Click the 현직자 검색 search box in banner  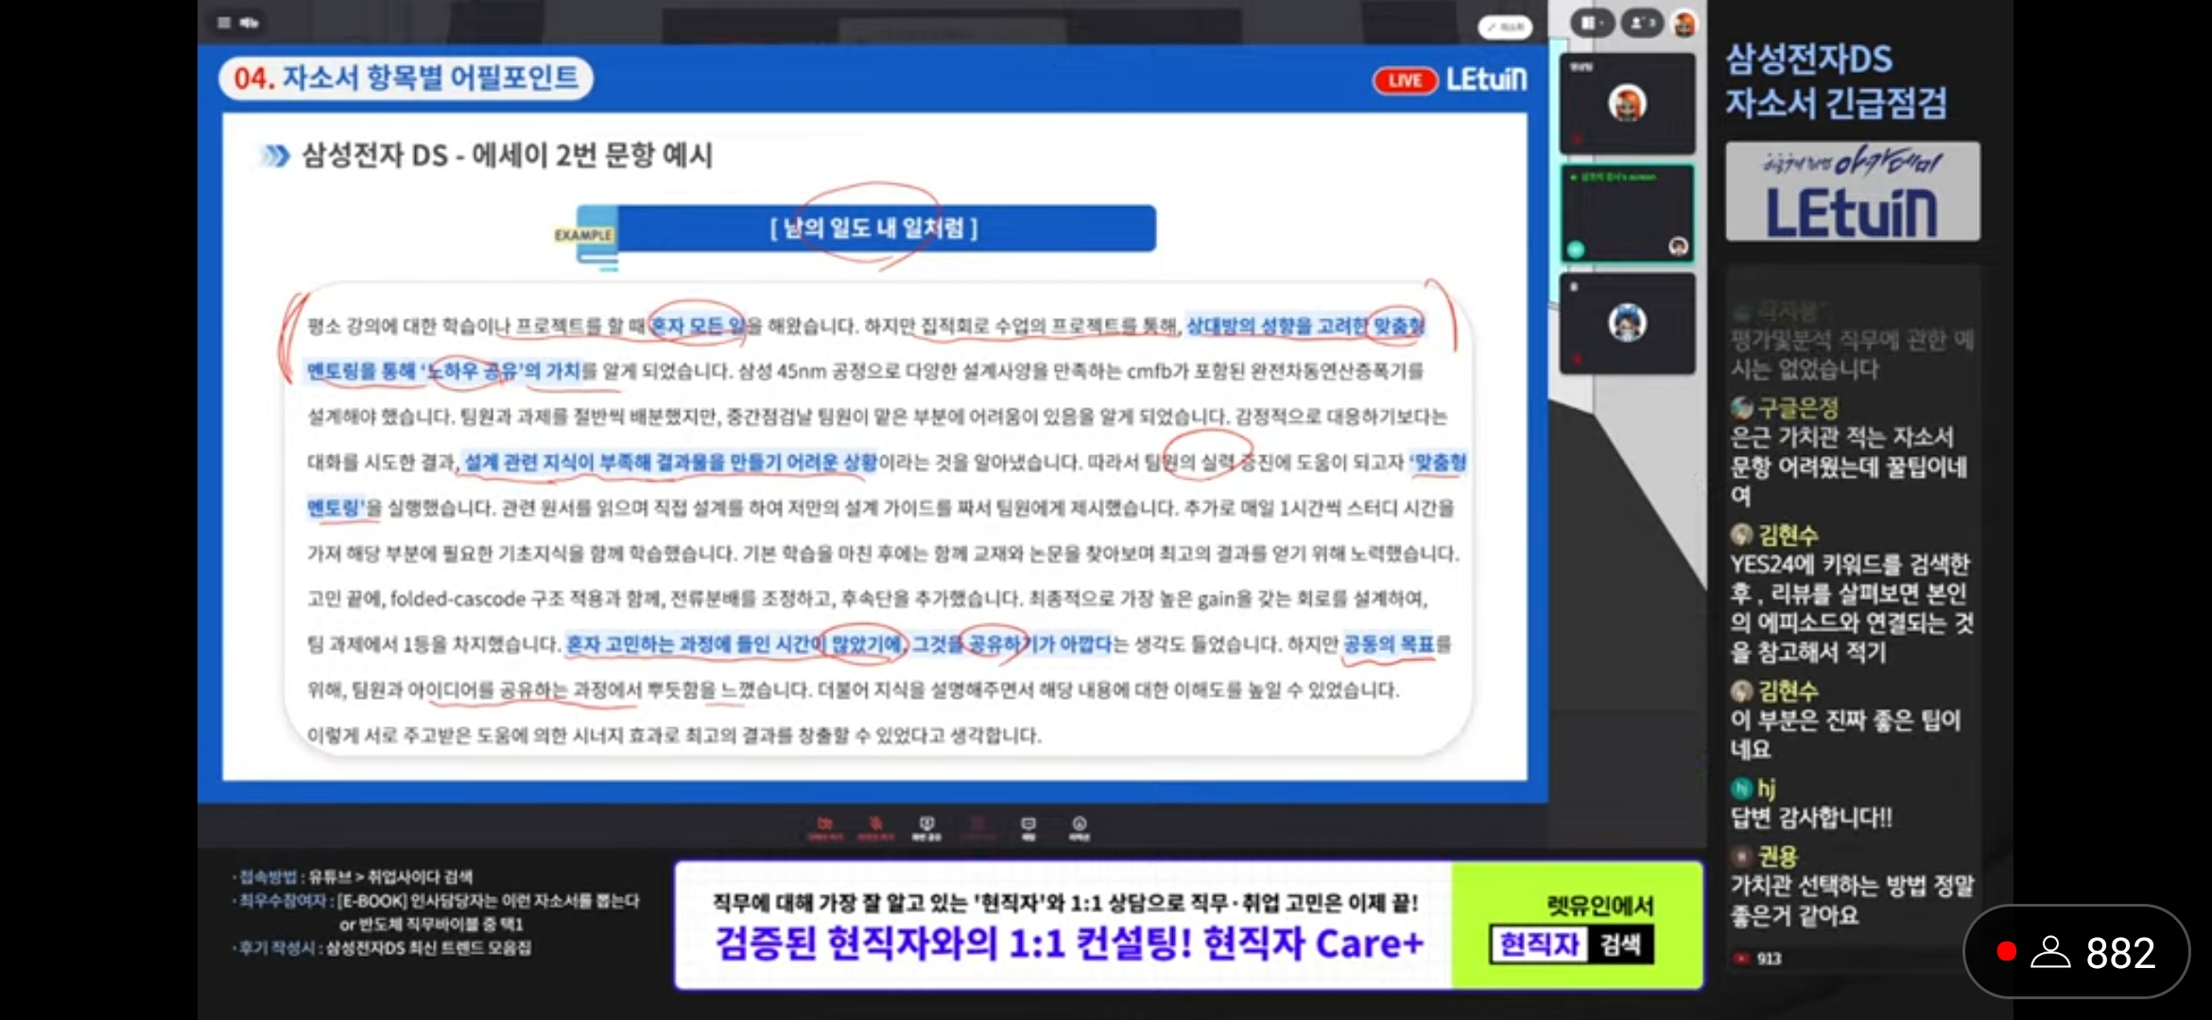(x=1571, y=944)
